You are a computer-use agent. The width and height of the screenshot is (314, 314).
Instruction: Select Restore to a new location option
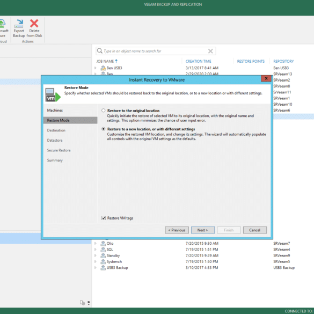(x=104, y=129)
